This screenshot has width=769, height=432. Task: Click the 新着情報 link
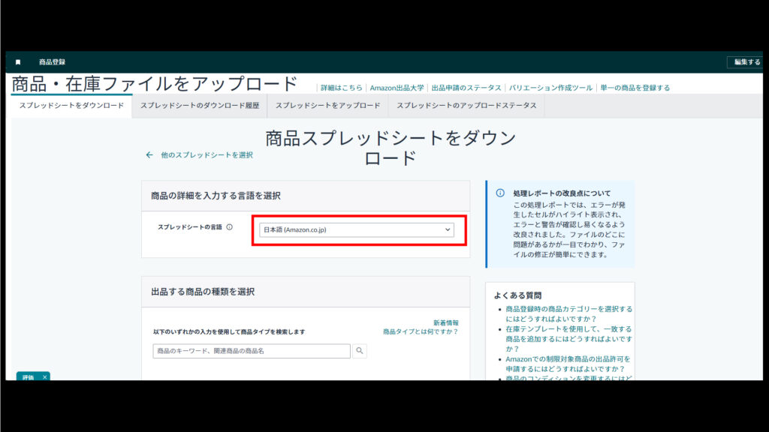point(446,322)
